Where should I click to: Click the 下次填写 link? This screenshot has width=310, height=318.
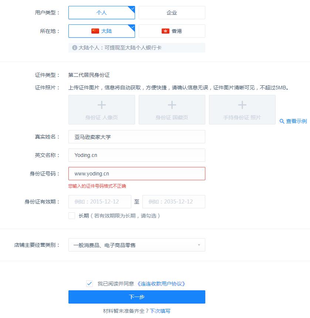pos(160,311)
